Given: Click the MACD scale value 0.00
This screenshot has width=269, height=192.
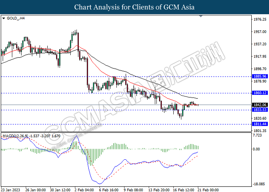Looking at the screenshot, I should coord(256,149).
